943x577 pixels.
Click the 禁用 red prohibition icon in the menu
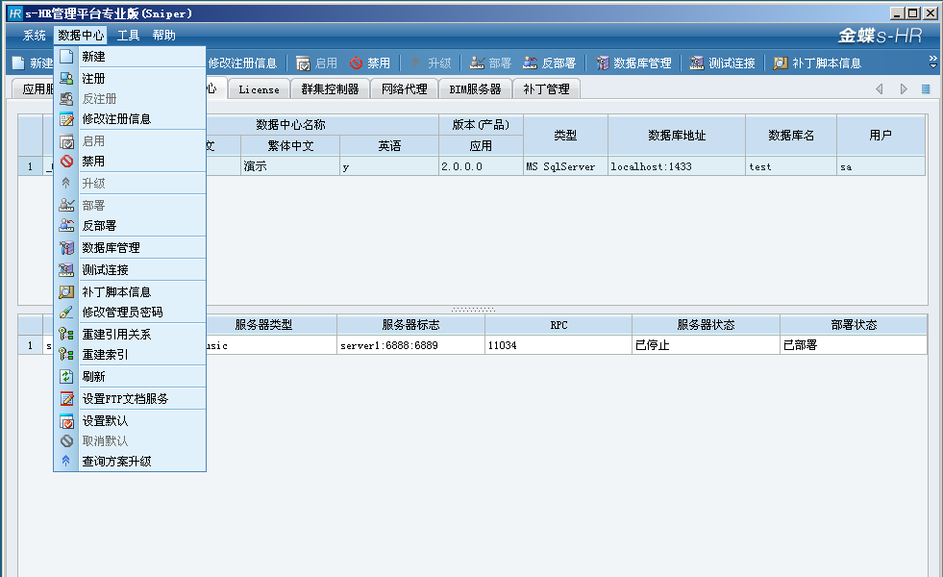(66, 162)
